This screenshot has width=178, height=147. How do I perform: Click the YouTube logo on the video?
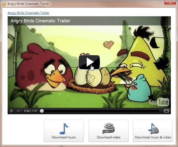(x=159, y=102)
